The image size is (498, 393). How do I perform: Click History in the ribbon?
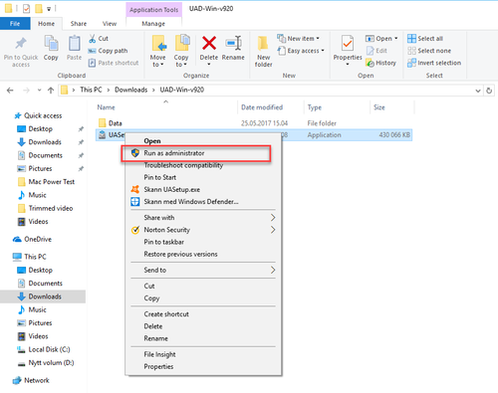coord(380,63)
